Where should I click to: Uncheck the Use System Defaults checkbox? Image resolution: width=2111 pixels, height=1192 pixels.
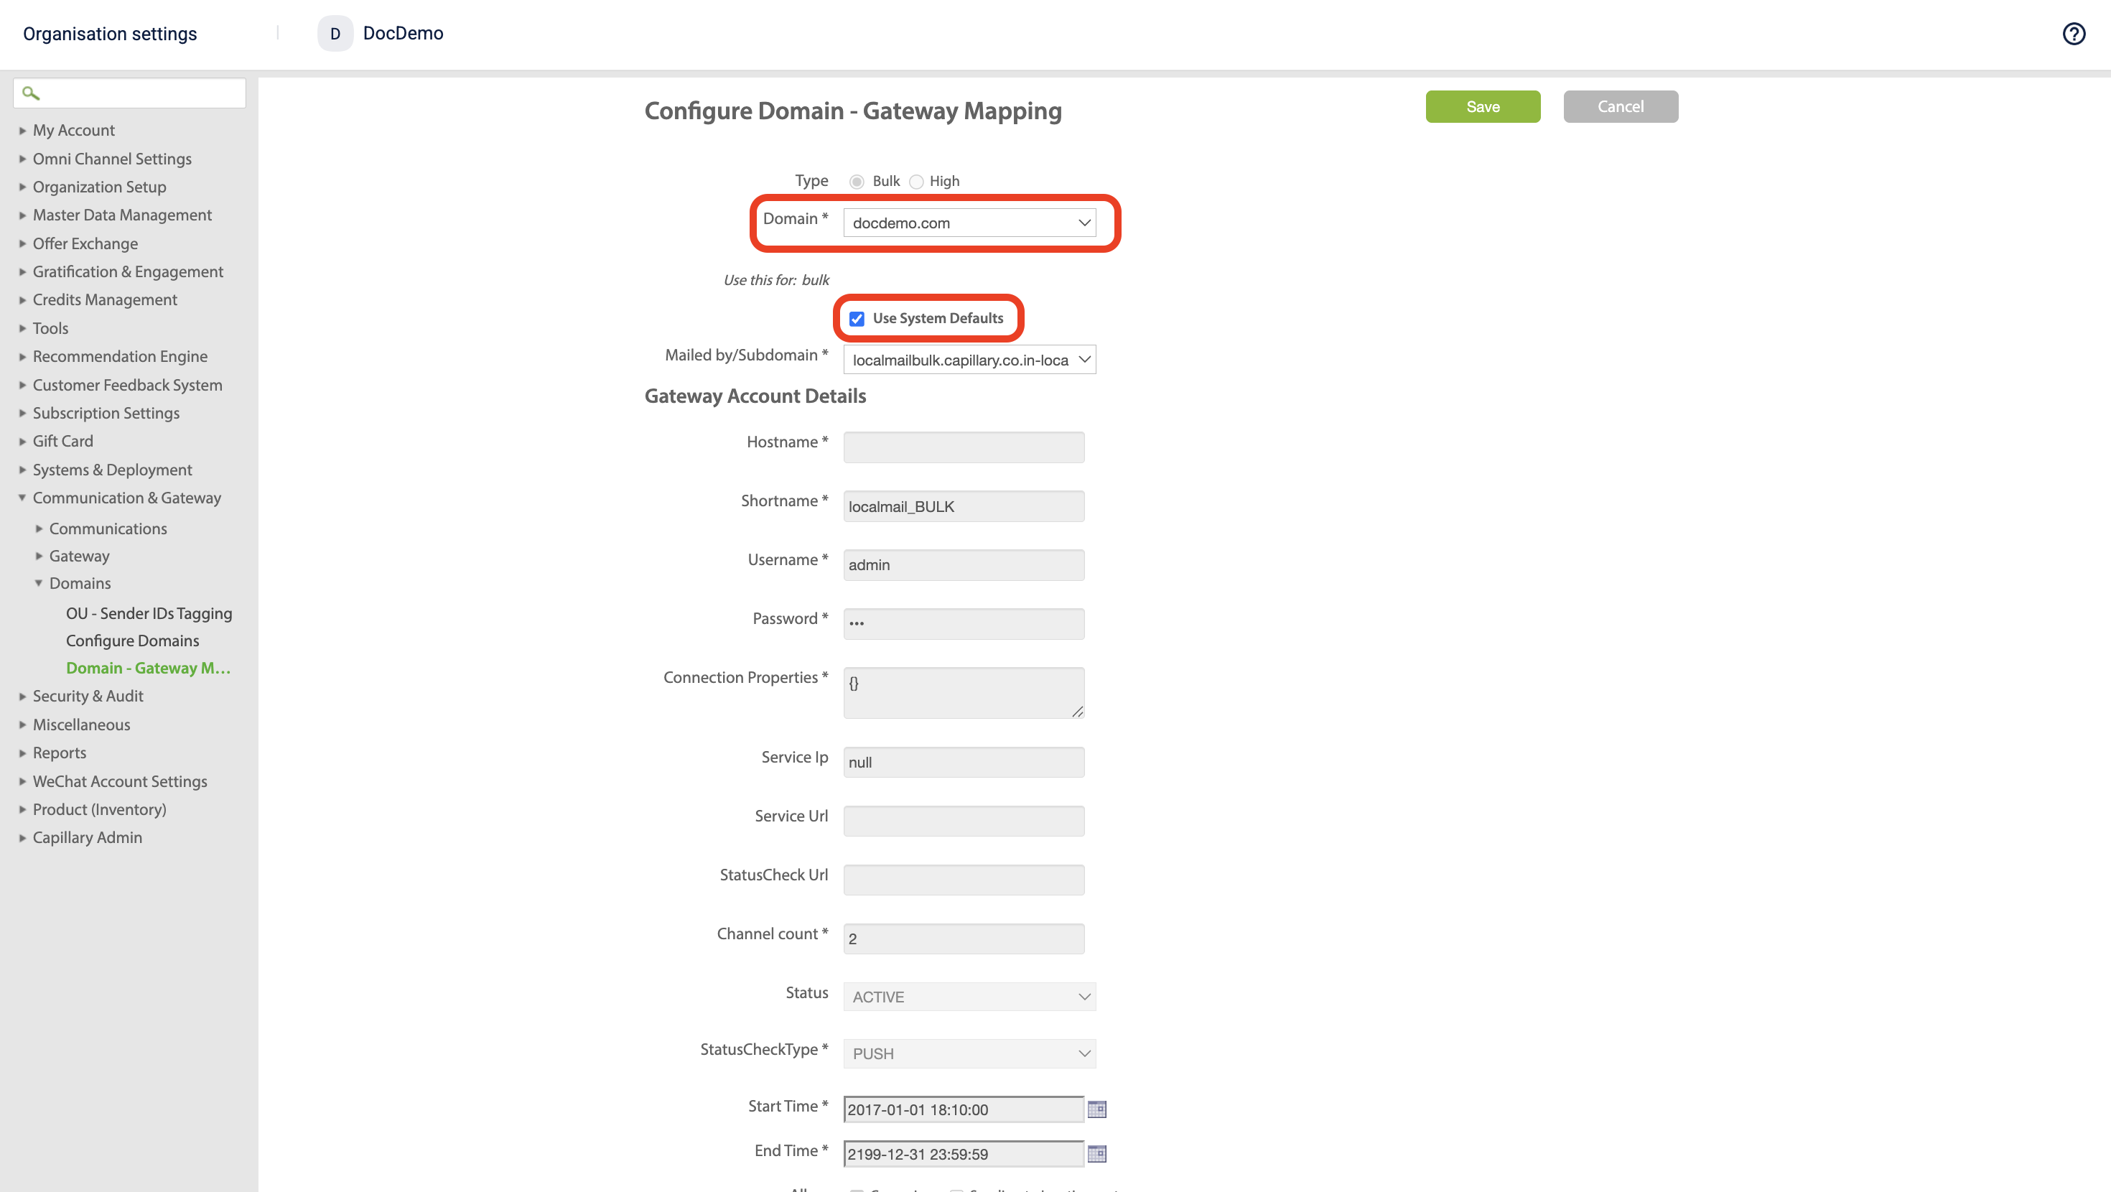coord(857,318)
